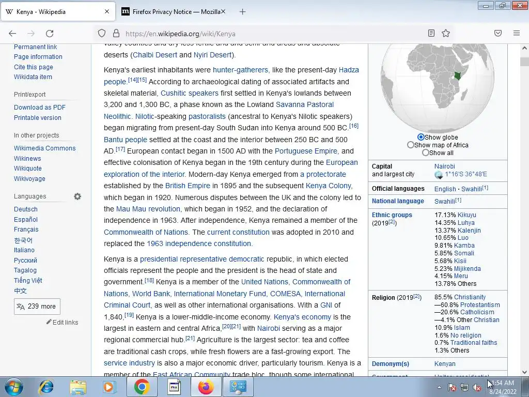Image resolution: width=529 pixels, height=397 pixels.
Task: Open citation reference [16]
Action: tap(354, 126)
